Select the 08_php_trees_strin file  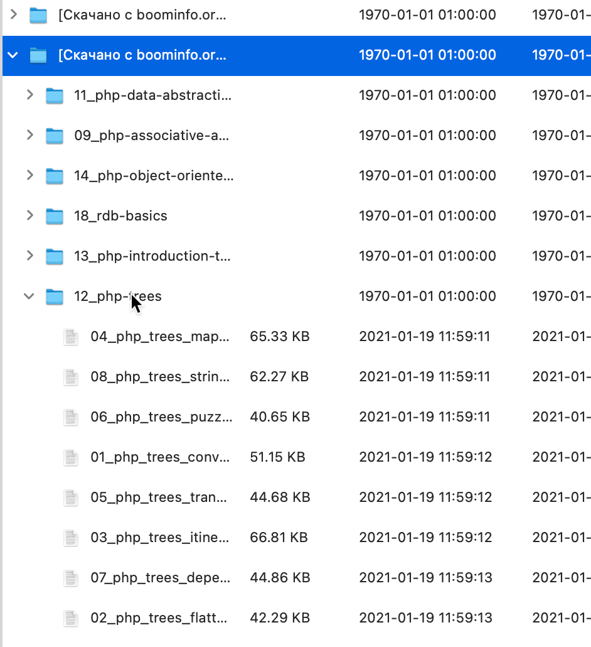coord(160,377)
